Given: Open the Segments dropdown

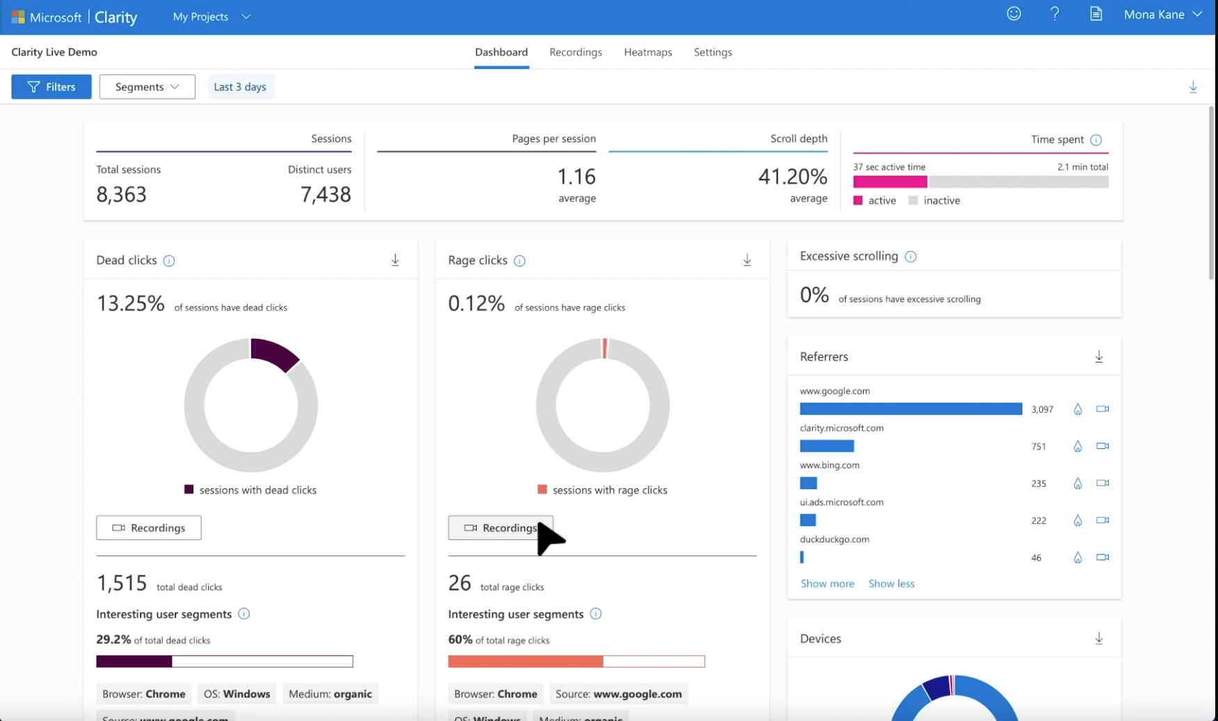Looking at the screenshot, I should coord(147,86).
